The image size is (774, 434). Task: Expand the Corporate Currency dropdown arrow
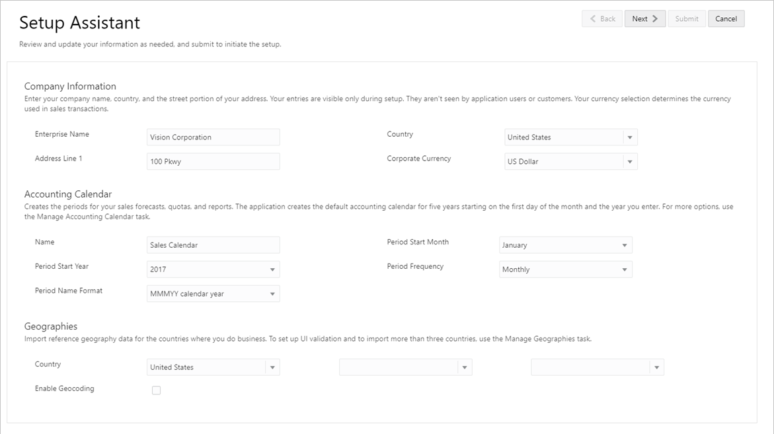coord(630,162)
